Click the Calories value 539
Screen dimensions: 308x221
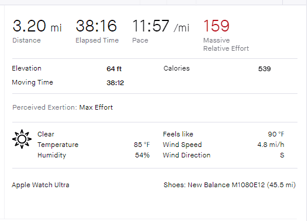click(x=264, y=69)
